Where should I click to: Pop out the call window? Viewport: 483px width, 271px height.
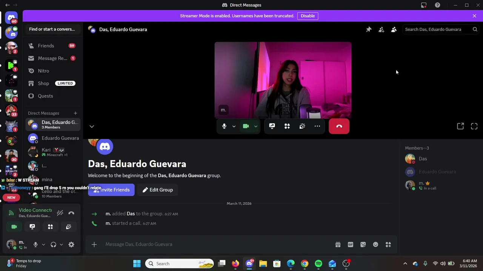tap(460, 126)
